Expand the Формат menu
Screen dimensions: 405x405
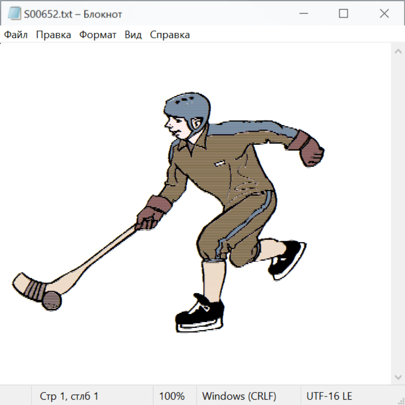(98, 35)
